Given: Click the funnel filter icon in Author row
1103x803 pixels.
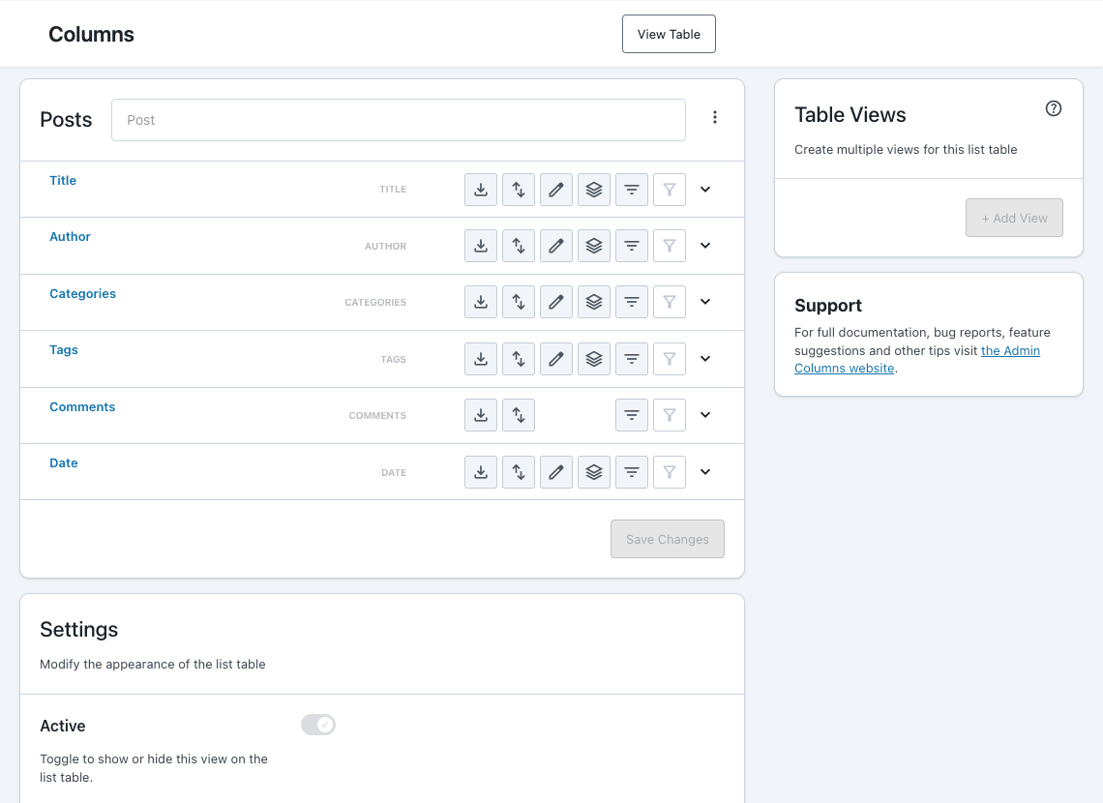Looking at the screenshot, I should coord(670,246).
